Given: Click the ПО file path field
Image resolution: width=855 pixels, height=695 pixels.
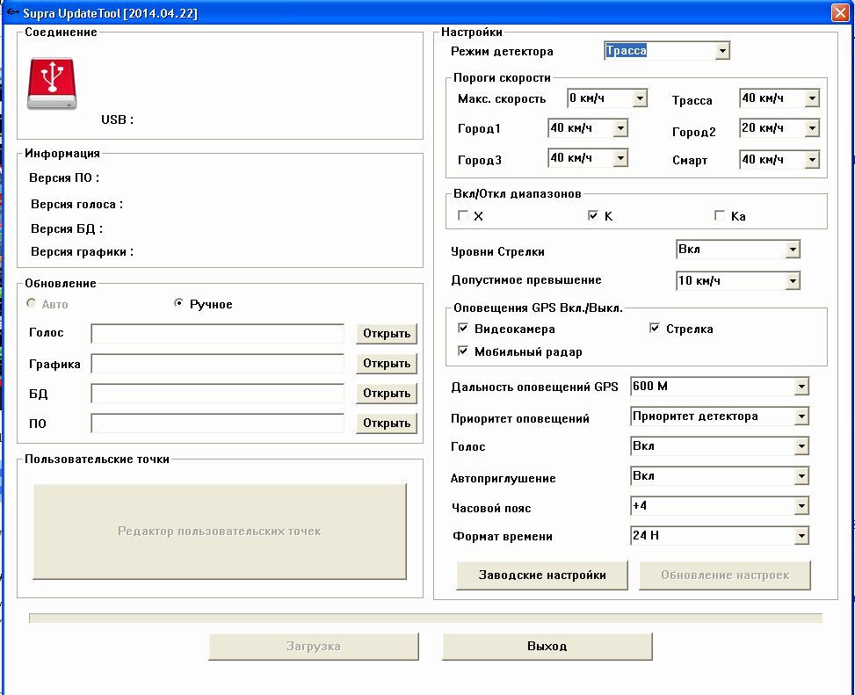Looking at the screenshot, I should (218, 424).
